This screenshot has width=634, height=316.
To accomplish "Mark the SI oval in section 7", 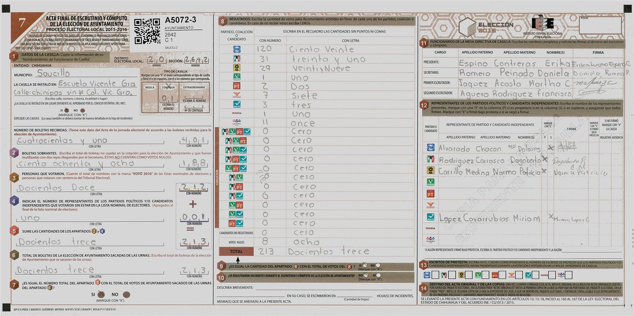I will click(x=101, y=294).
